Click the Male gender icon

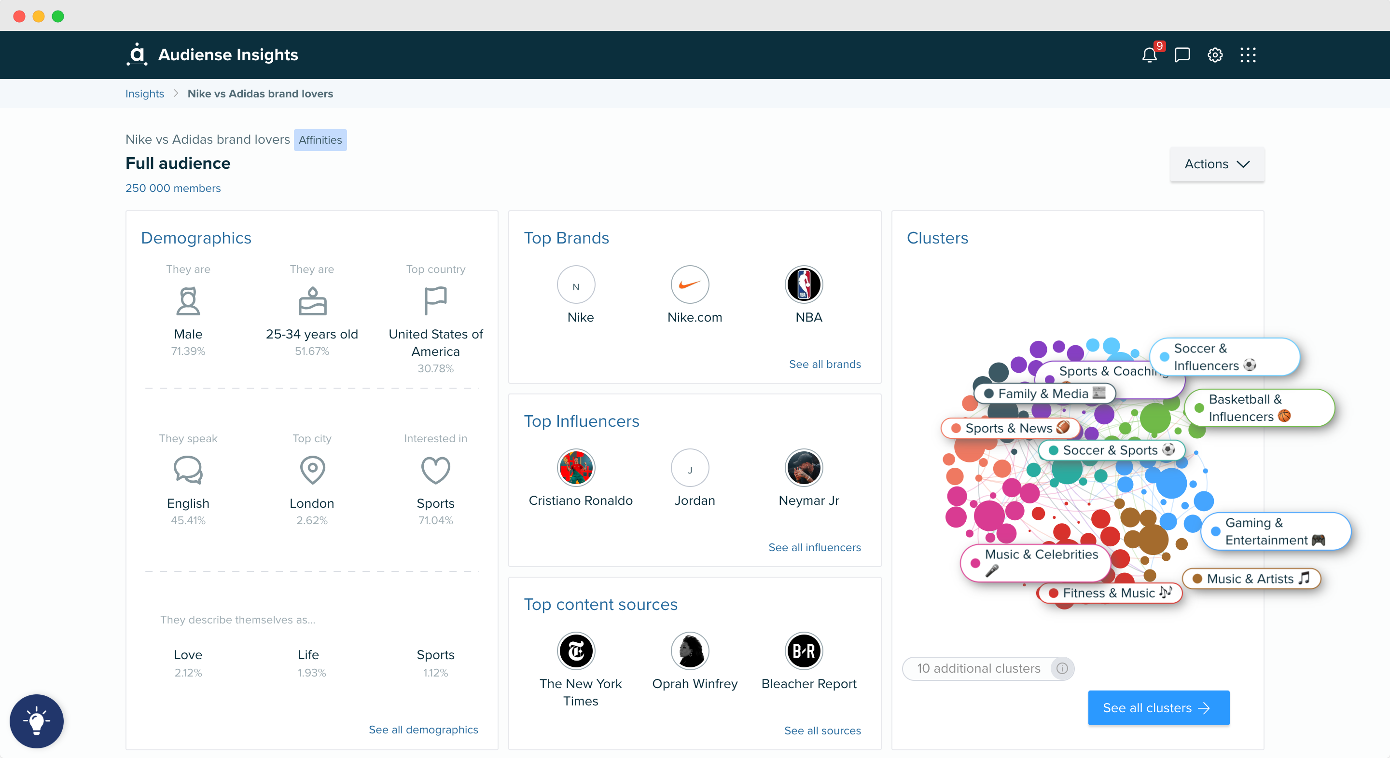(x=188, y=301)
